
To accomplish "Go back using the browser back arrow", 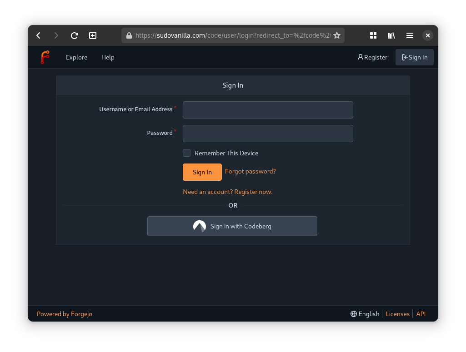I will (39, 35).
